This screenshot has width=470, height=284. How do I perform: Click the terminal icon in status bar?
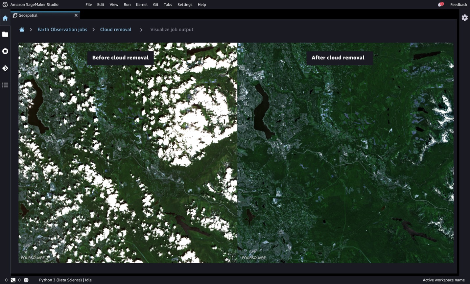pos(13,280)
